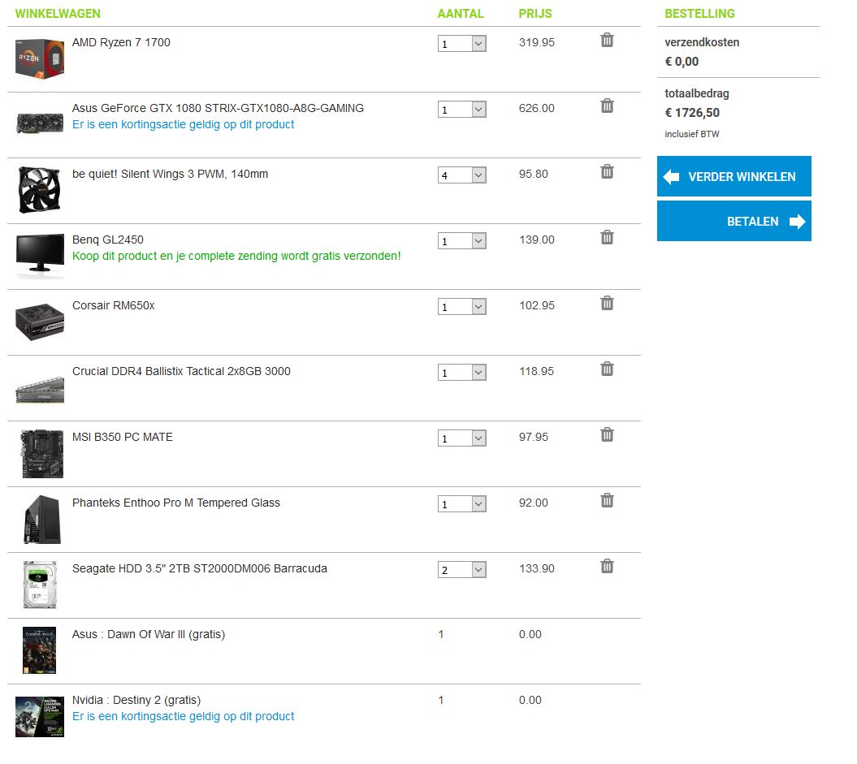Open MSI B350 PC MATE product name
This screenshot has width=857, height=764.
click(123, 437)
